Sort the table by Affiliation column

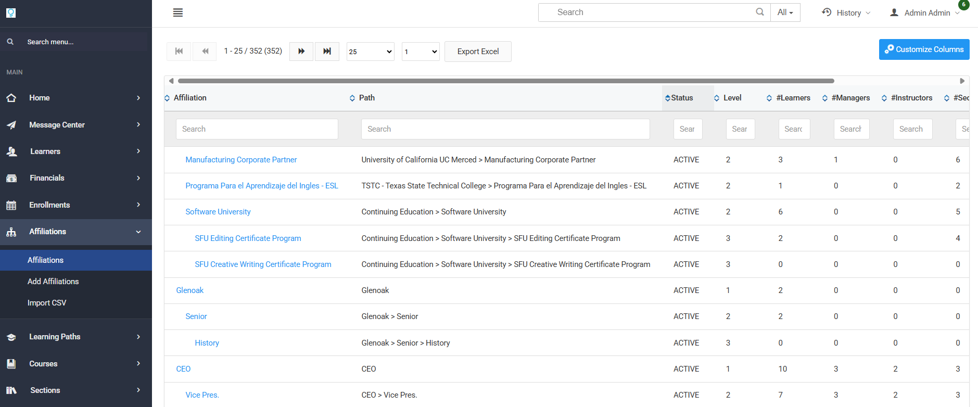(x=190, y=98)
